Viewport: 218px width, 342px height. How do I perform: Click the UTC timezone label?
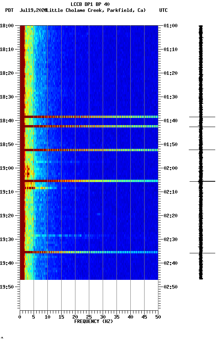[163, 10]
